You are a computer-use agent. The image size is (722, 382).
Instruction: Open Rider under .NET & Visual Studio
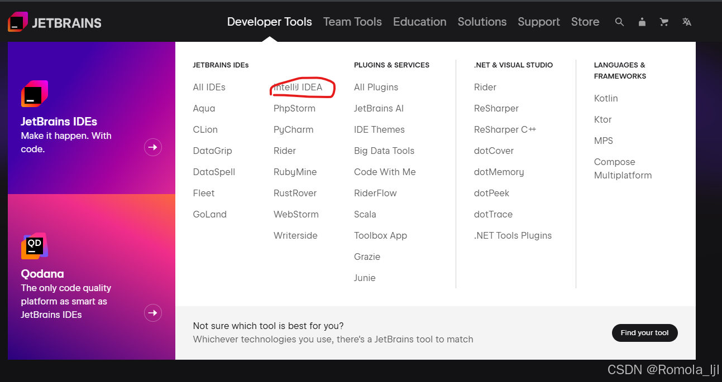click(x=485, y=87)
